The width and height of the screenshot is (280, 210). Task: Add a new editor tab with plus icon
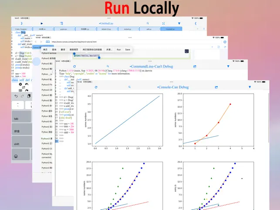(198, 29)
